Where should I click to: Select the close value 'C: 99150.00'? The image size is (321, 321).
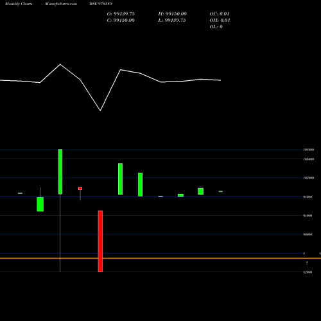[121, 21]
